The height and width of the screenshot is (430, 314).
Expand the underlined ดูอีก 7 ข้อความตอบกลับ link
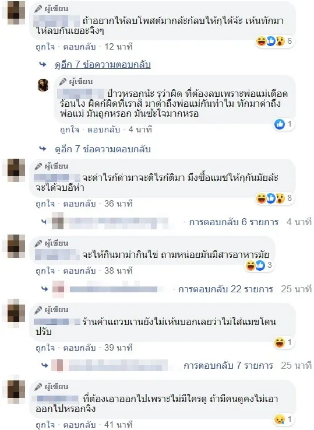tap(103, 64)
